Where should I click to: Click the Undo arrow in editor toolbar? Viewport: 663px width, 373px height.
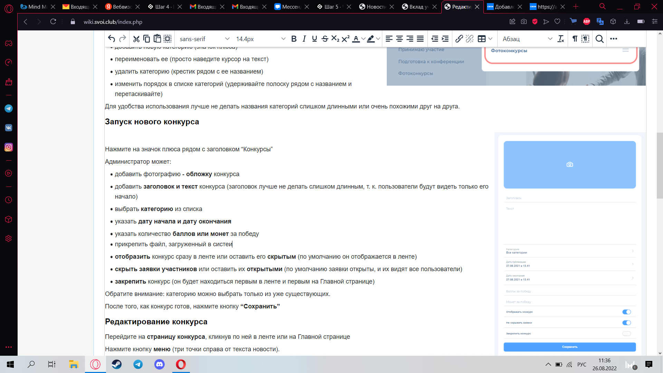pos(111,39)
